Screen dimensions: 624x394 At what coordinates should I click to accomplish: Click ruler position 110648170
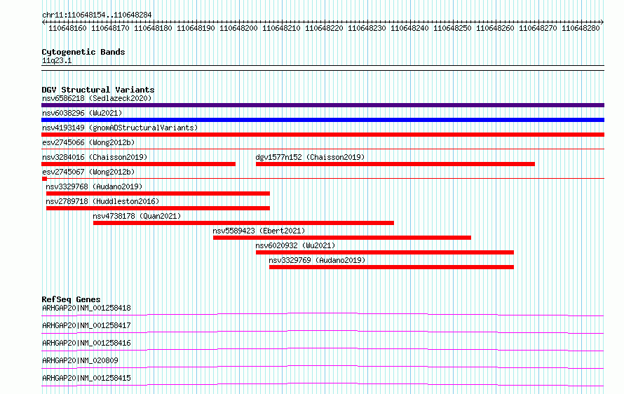coord(110,28)
